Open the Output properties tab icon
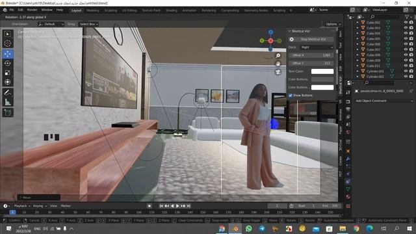Image resolution: width=416 pixels, height=234 pixels. pos(348,109)
